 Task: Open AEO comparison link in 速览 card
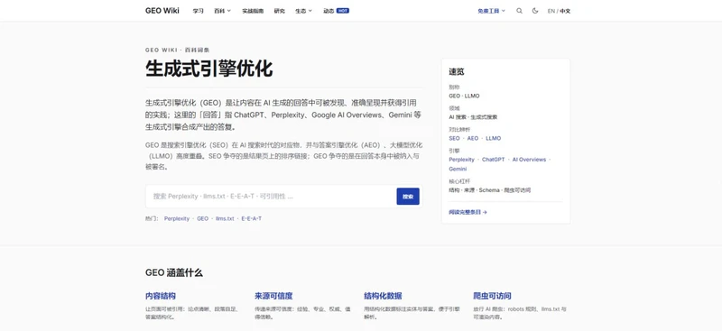coord(473,138)
